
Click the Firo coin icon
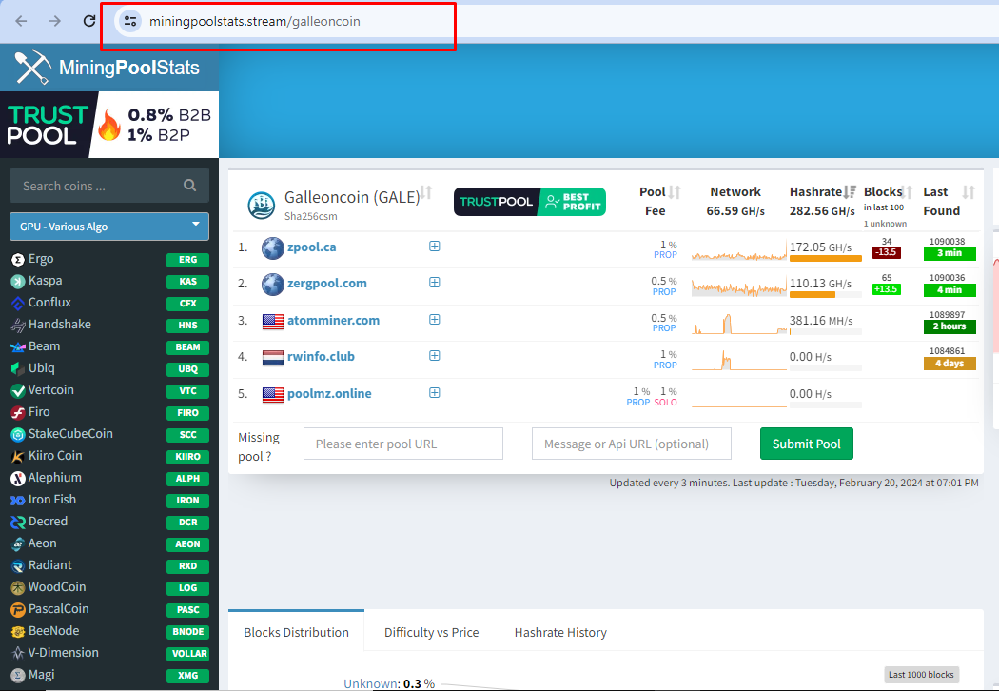pyautogui.click(x=18, y=412)
